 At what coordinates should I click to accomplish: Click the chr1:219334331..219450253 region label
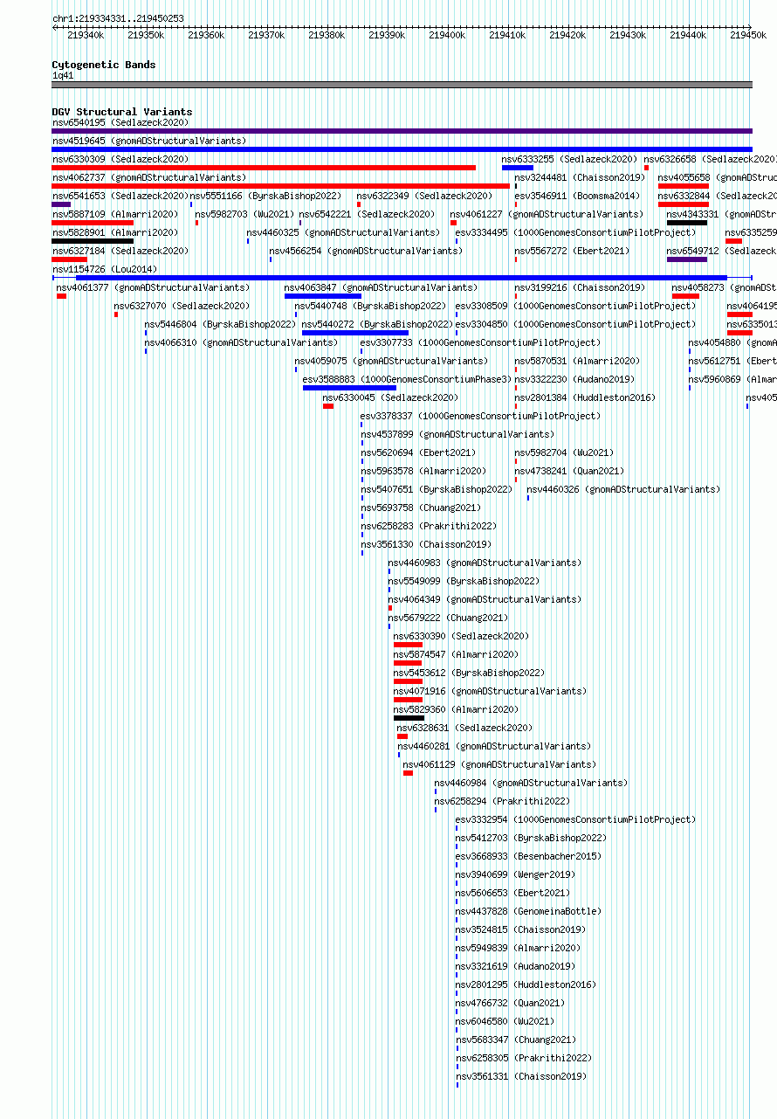118,18
